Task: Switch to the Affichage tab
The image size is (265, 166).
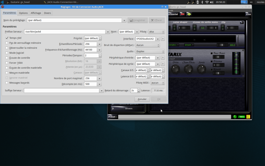Action: point(36,13)
